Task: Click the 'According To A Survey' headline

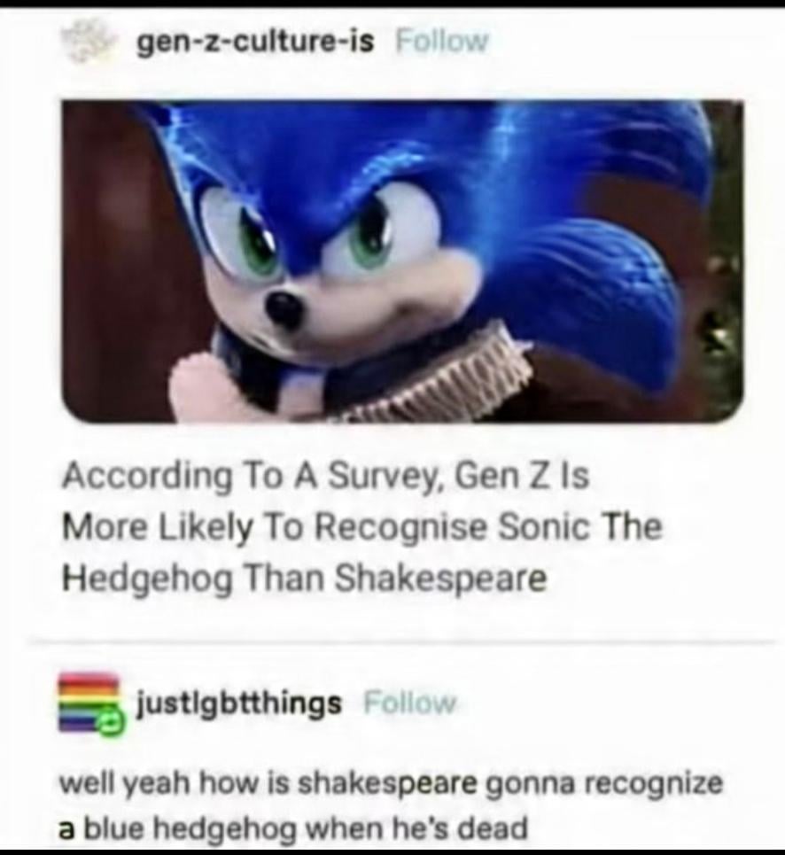Action: click(x=361, y=527)
